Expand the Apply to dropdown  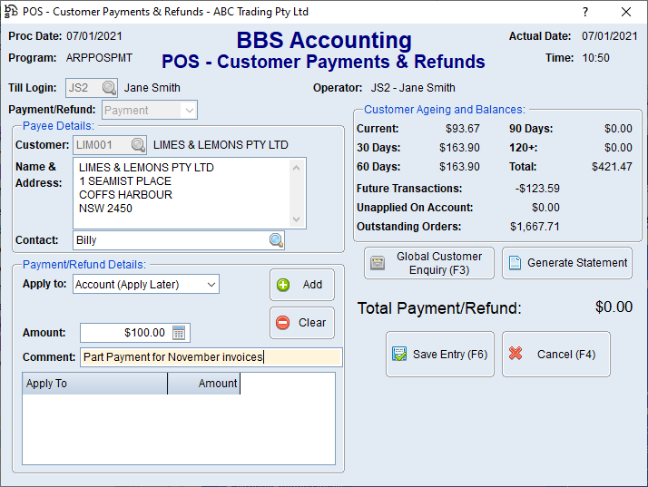tap(211, 285)
